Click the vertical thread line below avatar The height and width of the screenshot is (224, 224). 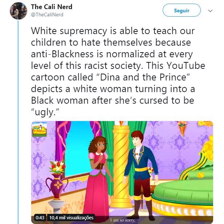pos(18,120)
